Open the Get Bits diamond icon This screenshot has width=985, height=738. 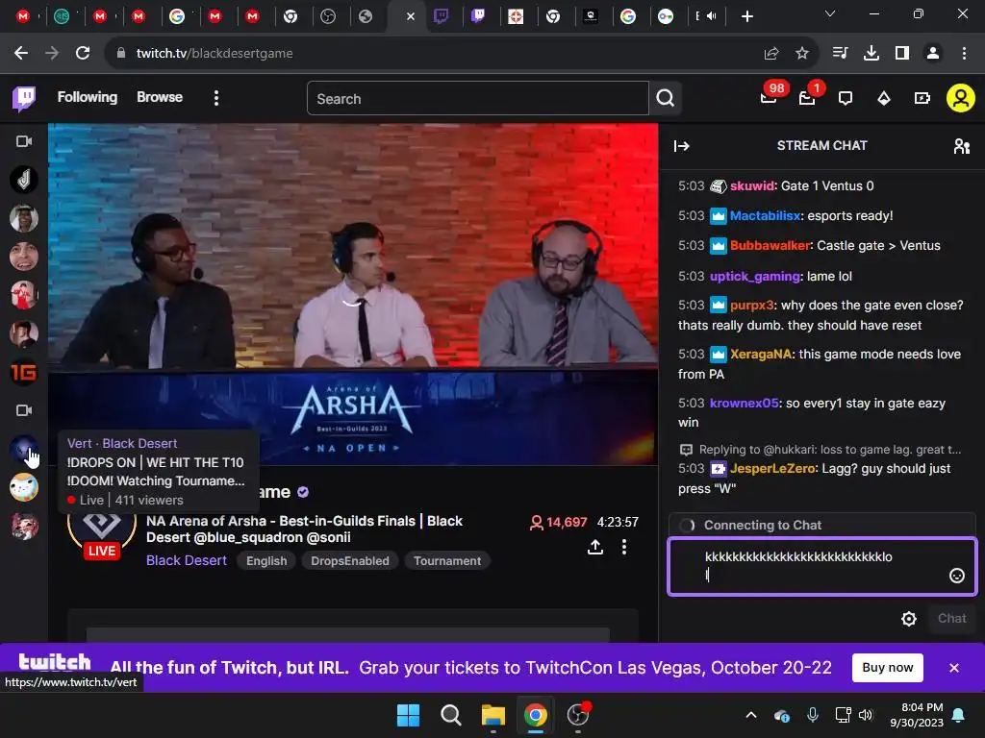(884, 99)
